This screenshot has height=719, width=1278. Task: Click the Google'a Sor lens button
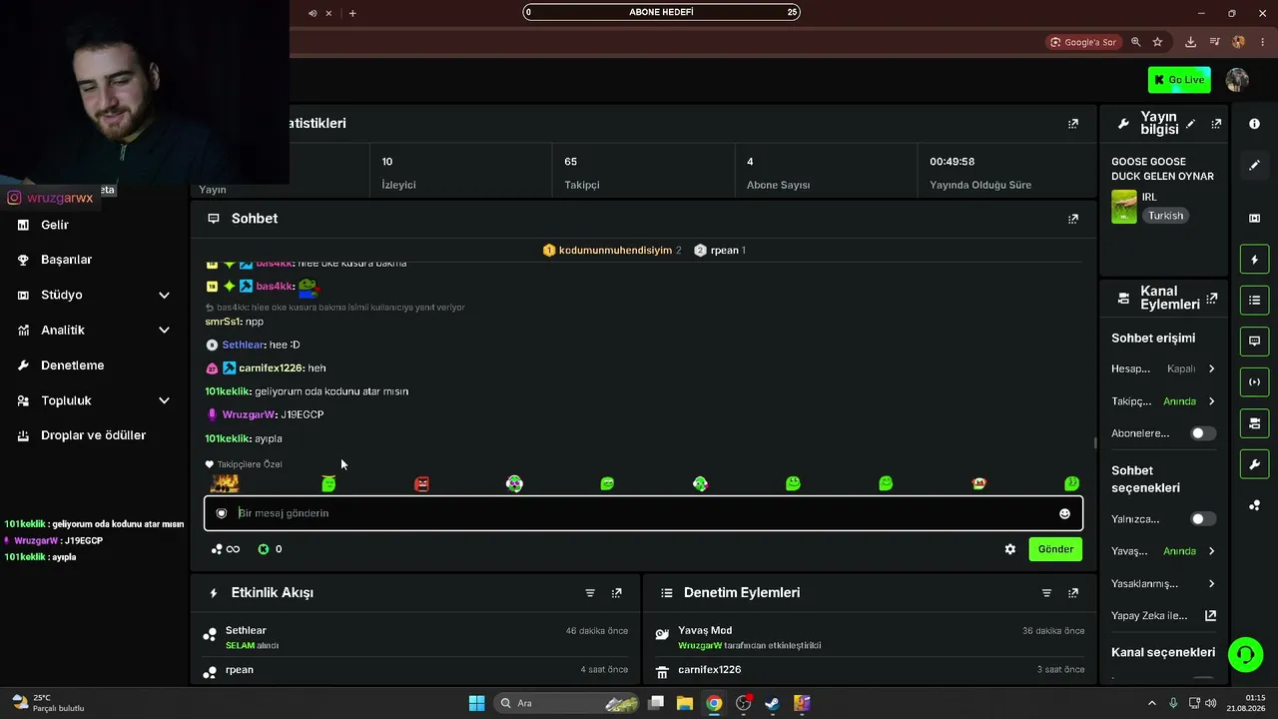1082,42
